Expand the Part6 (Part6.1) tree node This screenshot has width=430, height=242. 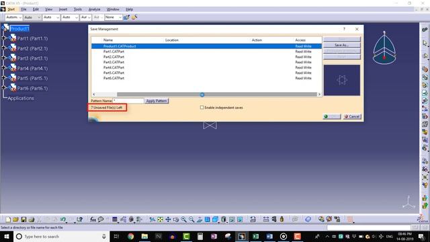[4, 87]
